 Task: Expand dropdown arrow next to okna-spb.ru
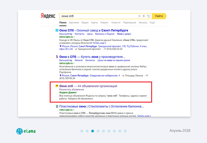(x=74, y=37)
